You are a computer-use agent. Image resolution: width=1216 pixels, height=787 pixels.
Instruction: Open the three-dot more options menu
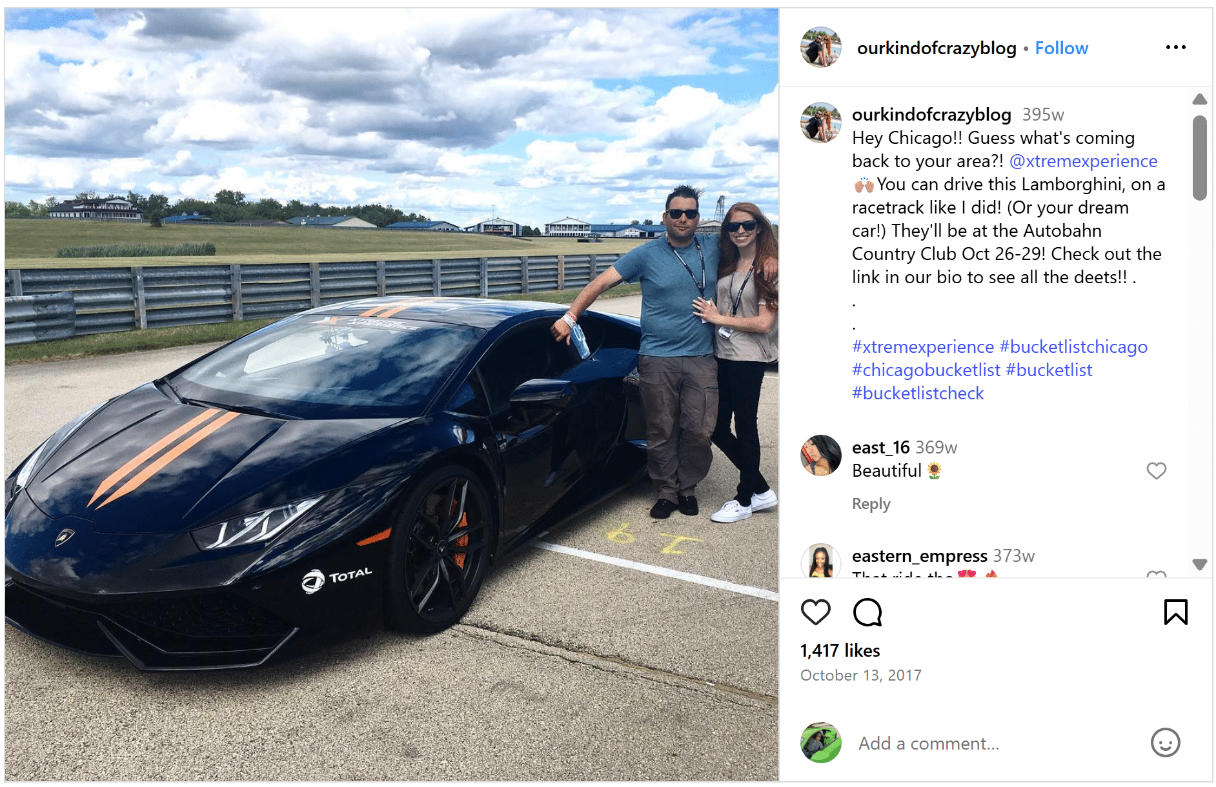1175,47
